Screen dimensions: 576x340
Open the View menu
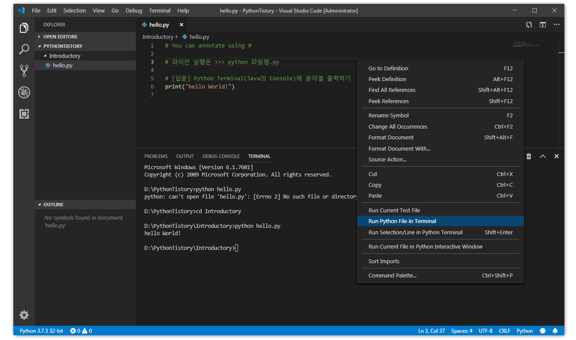99,10
